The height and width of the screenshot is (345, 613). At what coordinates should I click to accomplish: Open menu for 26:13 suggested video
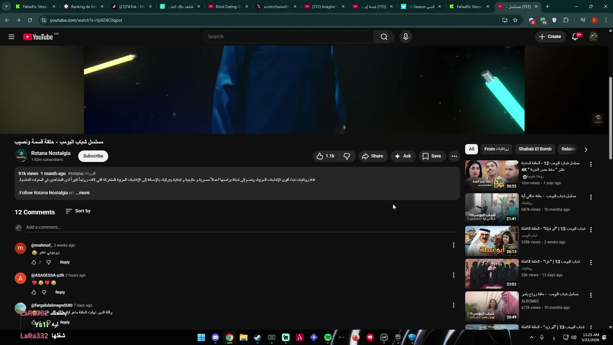coord(590,230)
